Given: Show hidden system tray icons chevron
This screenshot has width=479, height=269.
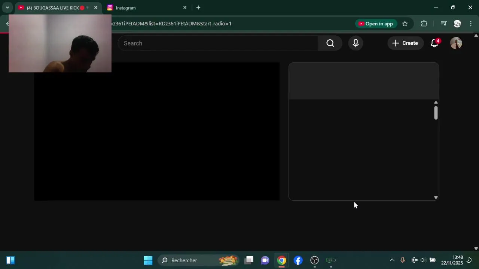Looking at the screenshot, I should click(392, 260).
